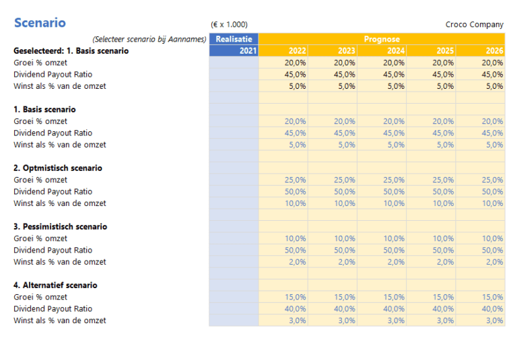Select Pessimistic scenario 2024 Groei % omzet cell
This screenshot has width=517, height=338.
click(382, 238)
